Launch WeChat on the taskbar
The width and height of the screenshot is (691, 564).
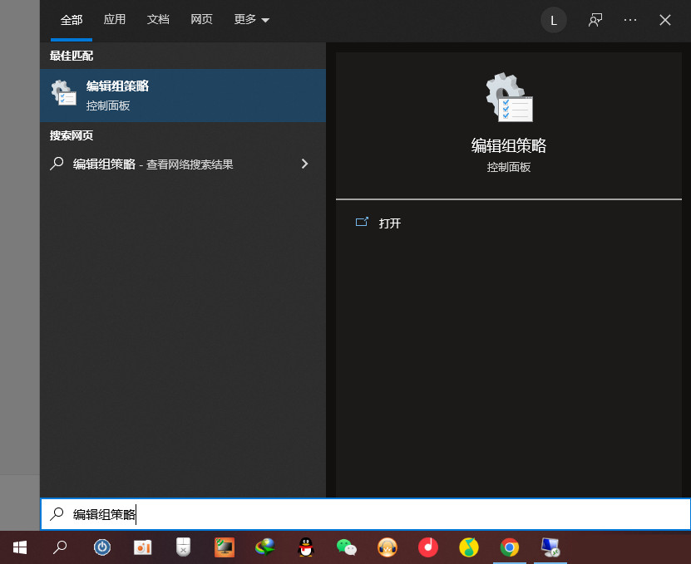pyautogui.click(x=347, y=547)
